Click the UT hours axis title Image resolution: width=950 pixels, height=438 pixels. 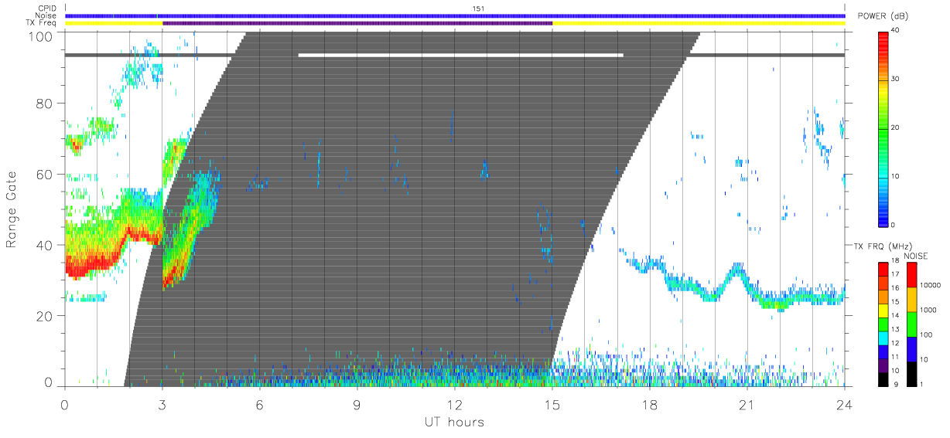click(453, 422)
